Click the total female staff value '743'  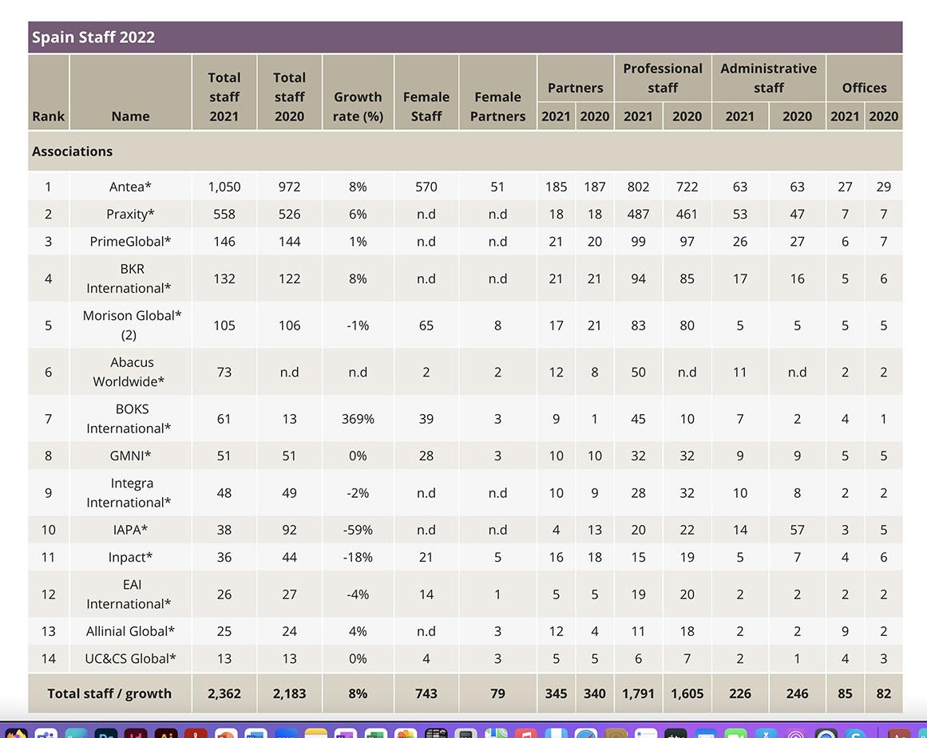click(426, 693)
